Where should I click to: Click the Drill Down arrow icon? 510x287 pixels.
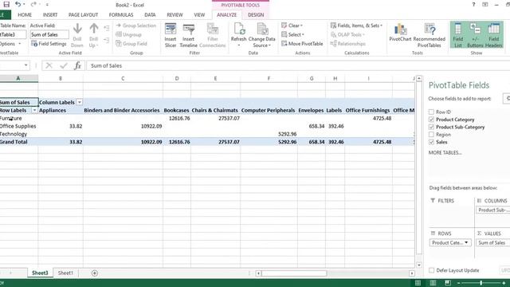coord(77,29)
